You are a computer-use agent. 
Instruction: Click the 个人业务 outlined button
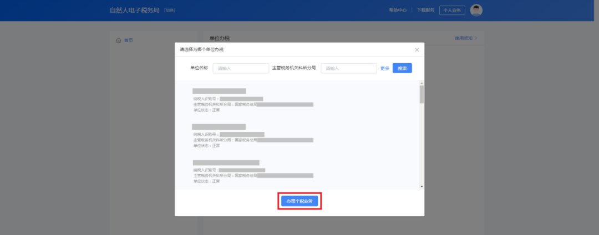click(452, 11)
